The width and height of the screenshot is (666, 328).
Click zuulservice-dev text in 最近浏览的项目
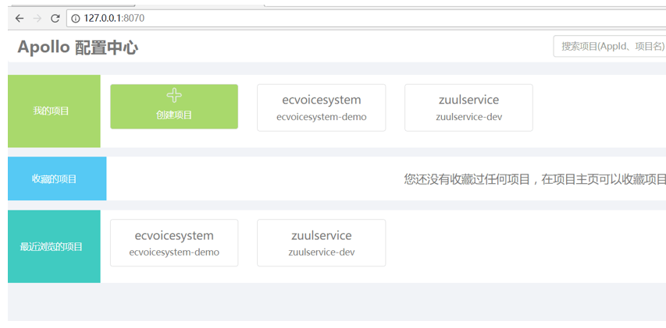pos(322,252)
